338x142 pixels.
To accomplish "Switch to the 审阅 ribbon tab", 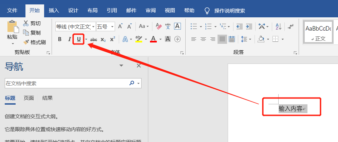I will (x=151, y=10).
